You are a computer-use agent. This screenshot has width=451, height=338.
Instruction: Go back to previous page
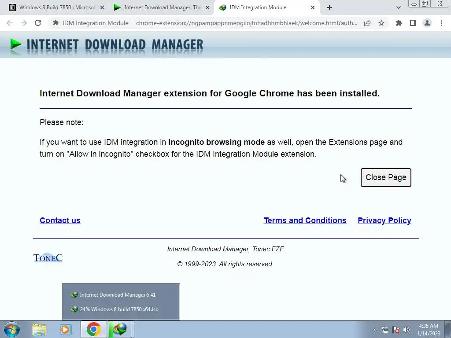pos(10,23)
